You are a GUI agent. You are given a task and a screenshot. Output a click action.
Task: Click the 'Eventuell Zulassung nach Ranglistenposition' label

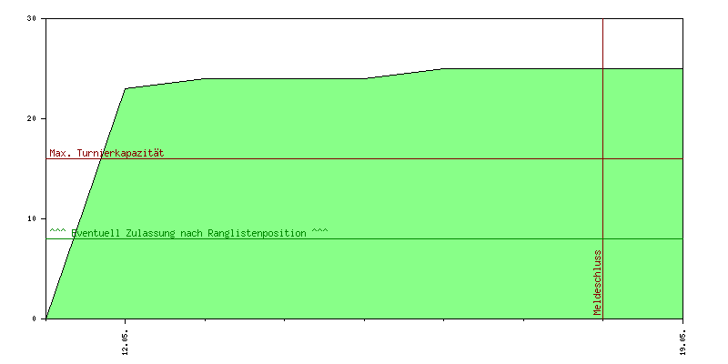pos(188,233)
